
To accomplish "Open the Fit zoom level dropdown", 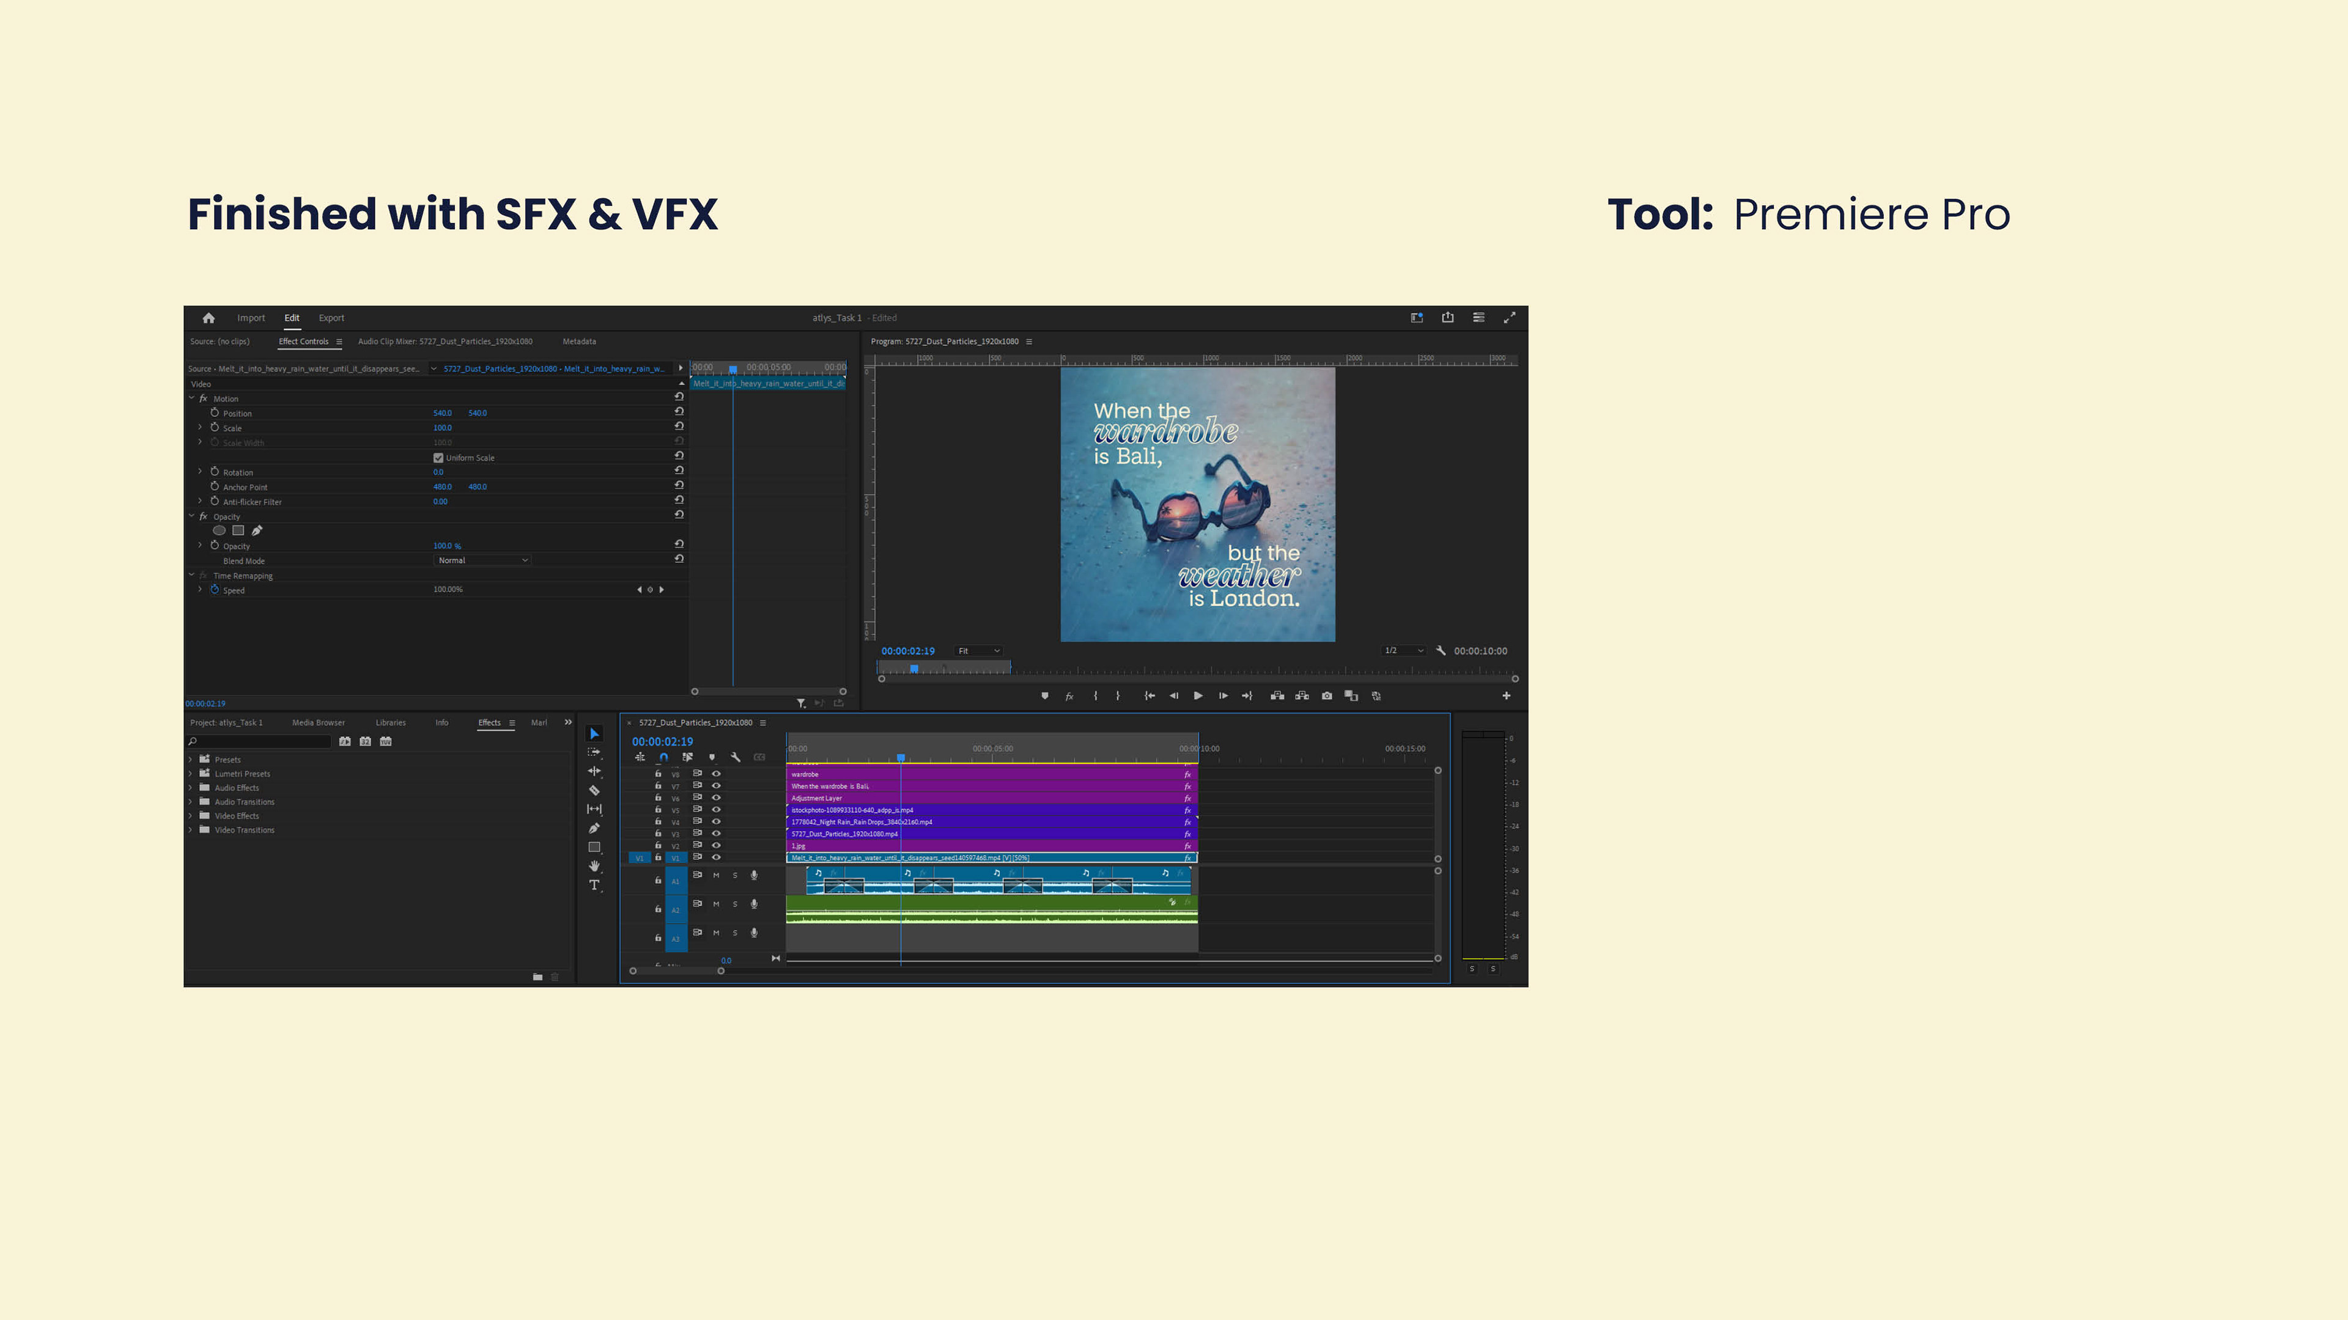I will coord(979,650).
